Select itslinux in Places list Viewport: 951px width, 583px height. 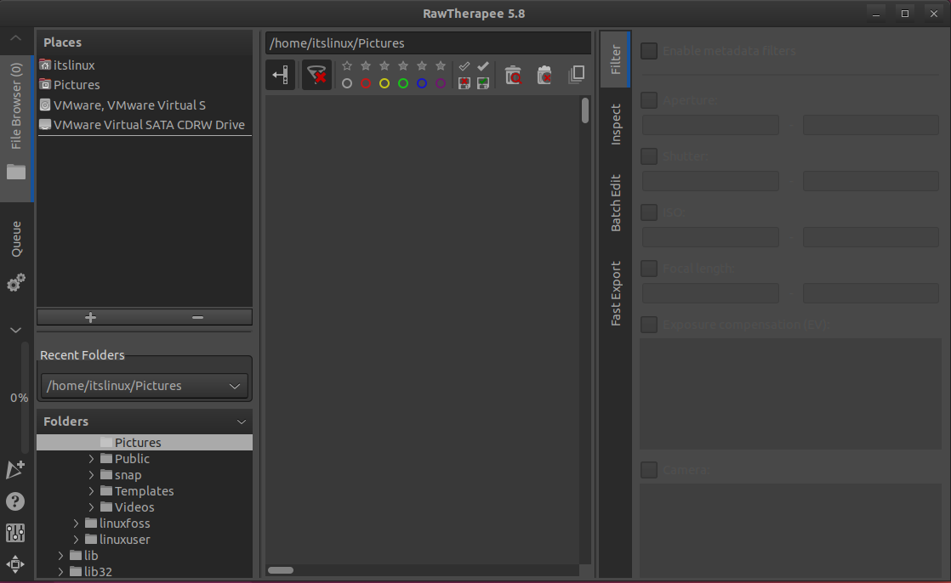145,65
